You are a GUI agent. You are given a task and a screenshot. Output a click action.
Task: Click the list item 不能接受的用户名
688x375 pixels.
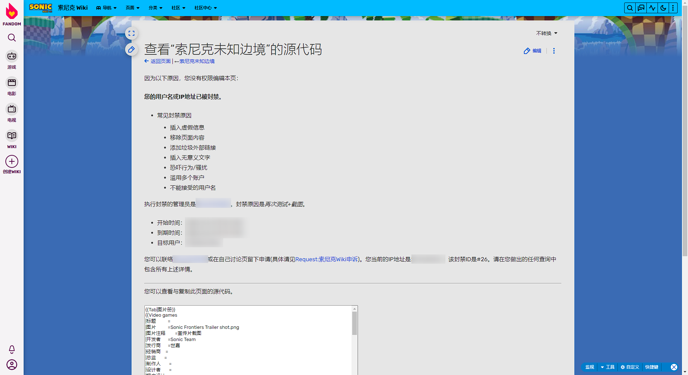point(193,188)
